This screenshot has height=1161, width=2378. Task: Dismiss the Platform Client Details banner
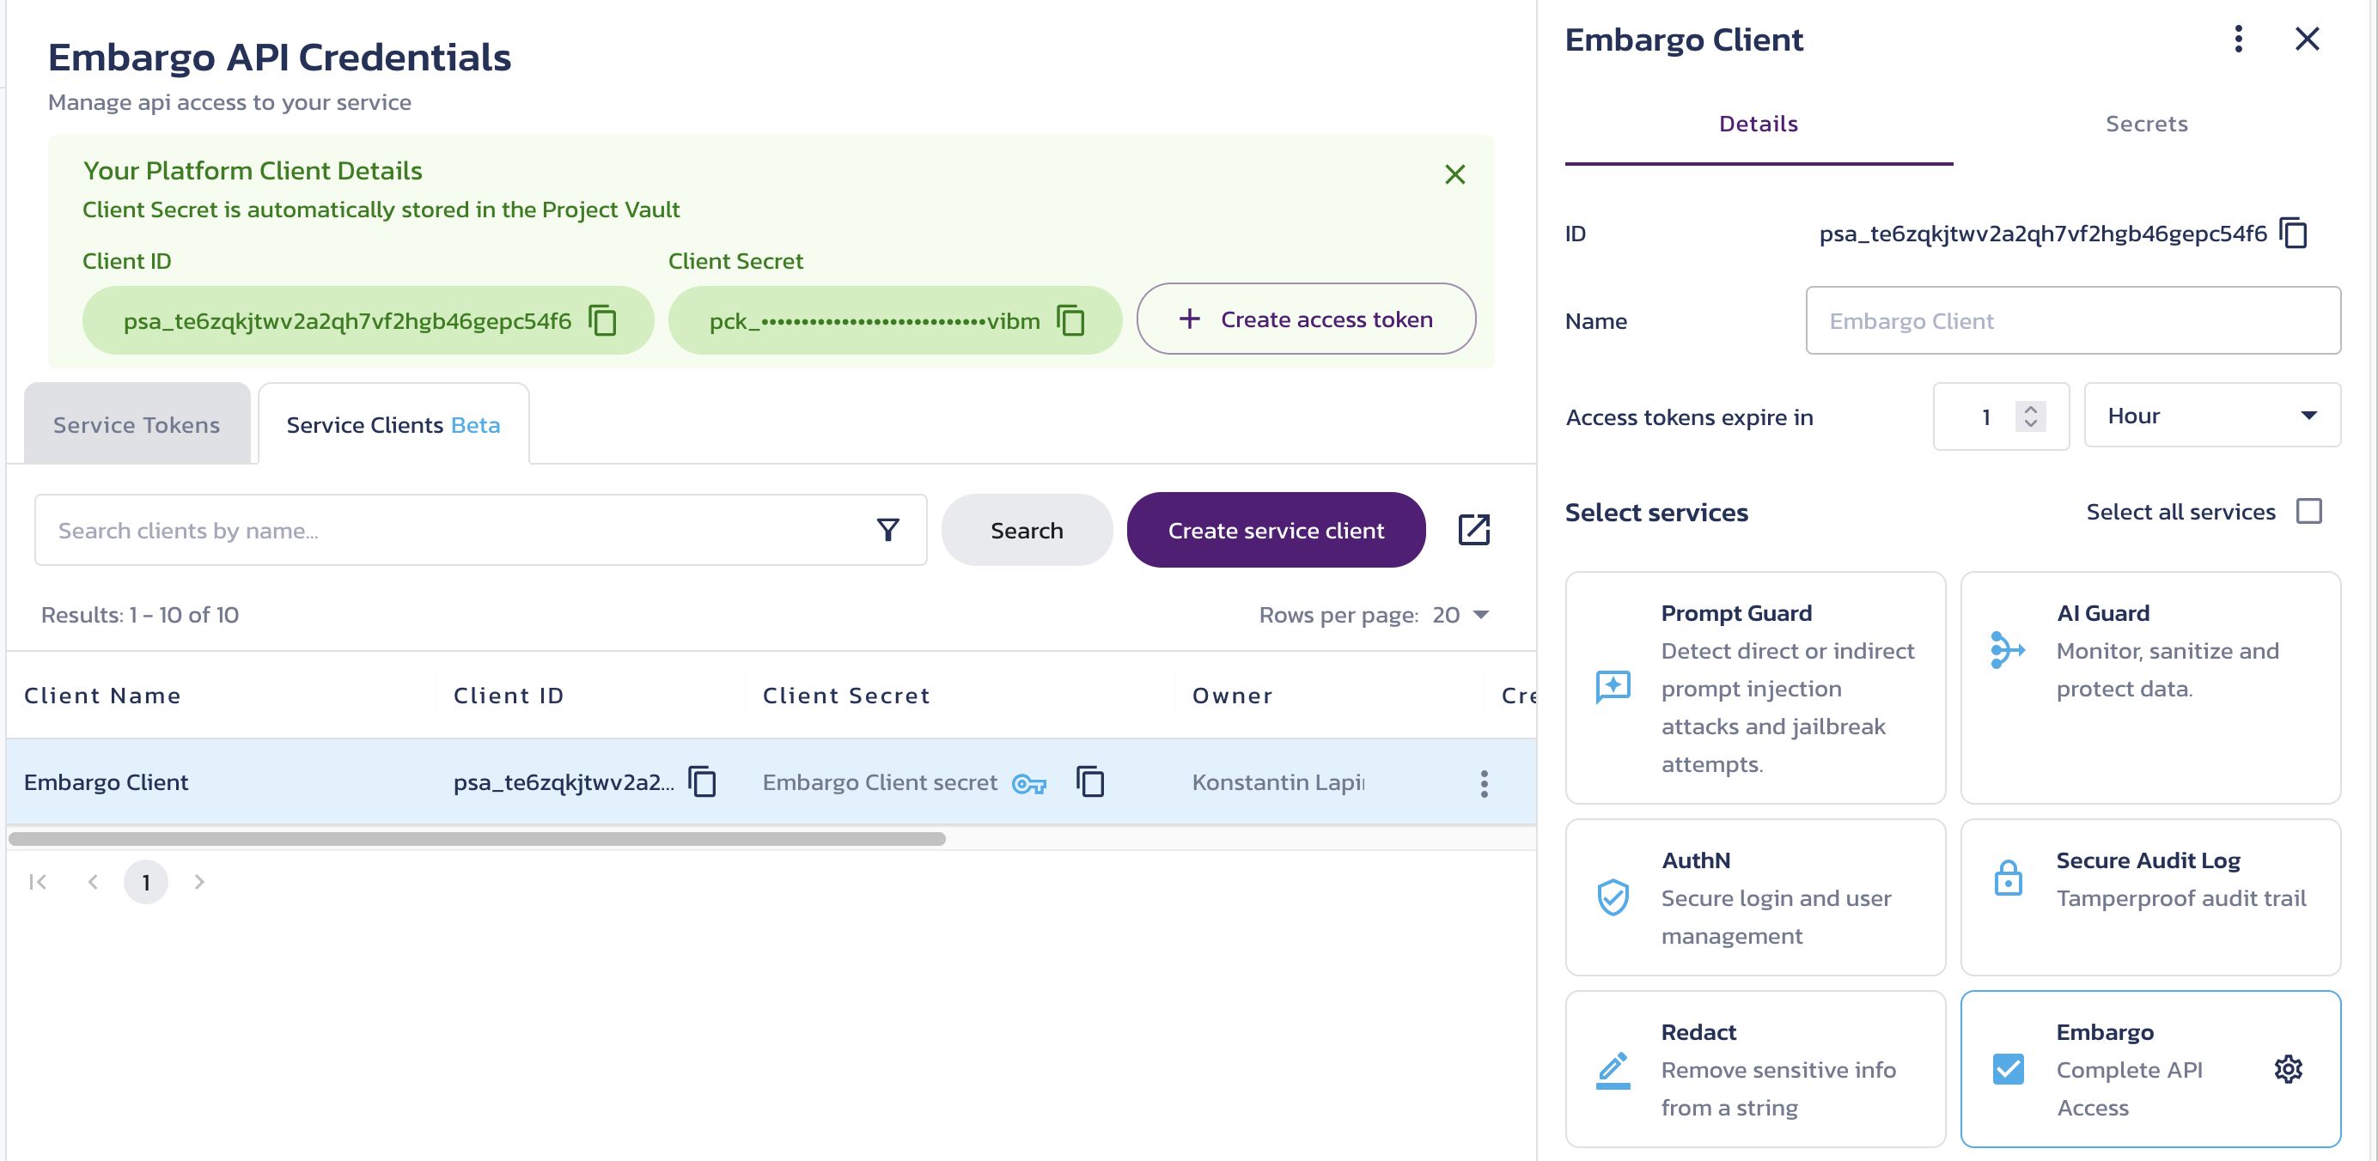(1454, 173)
